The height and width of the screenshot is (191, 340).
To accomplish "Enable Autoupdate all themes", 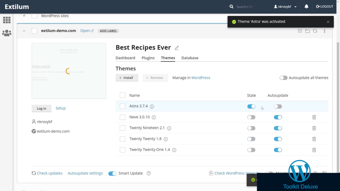I will point(283,78).
